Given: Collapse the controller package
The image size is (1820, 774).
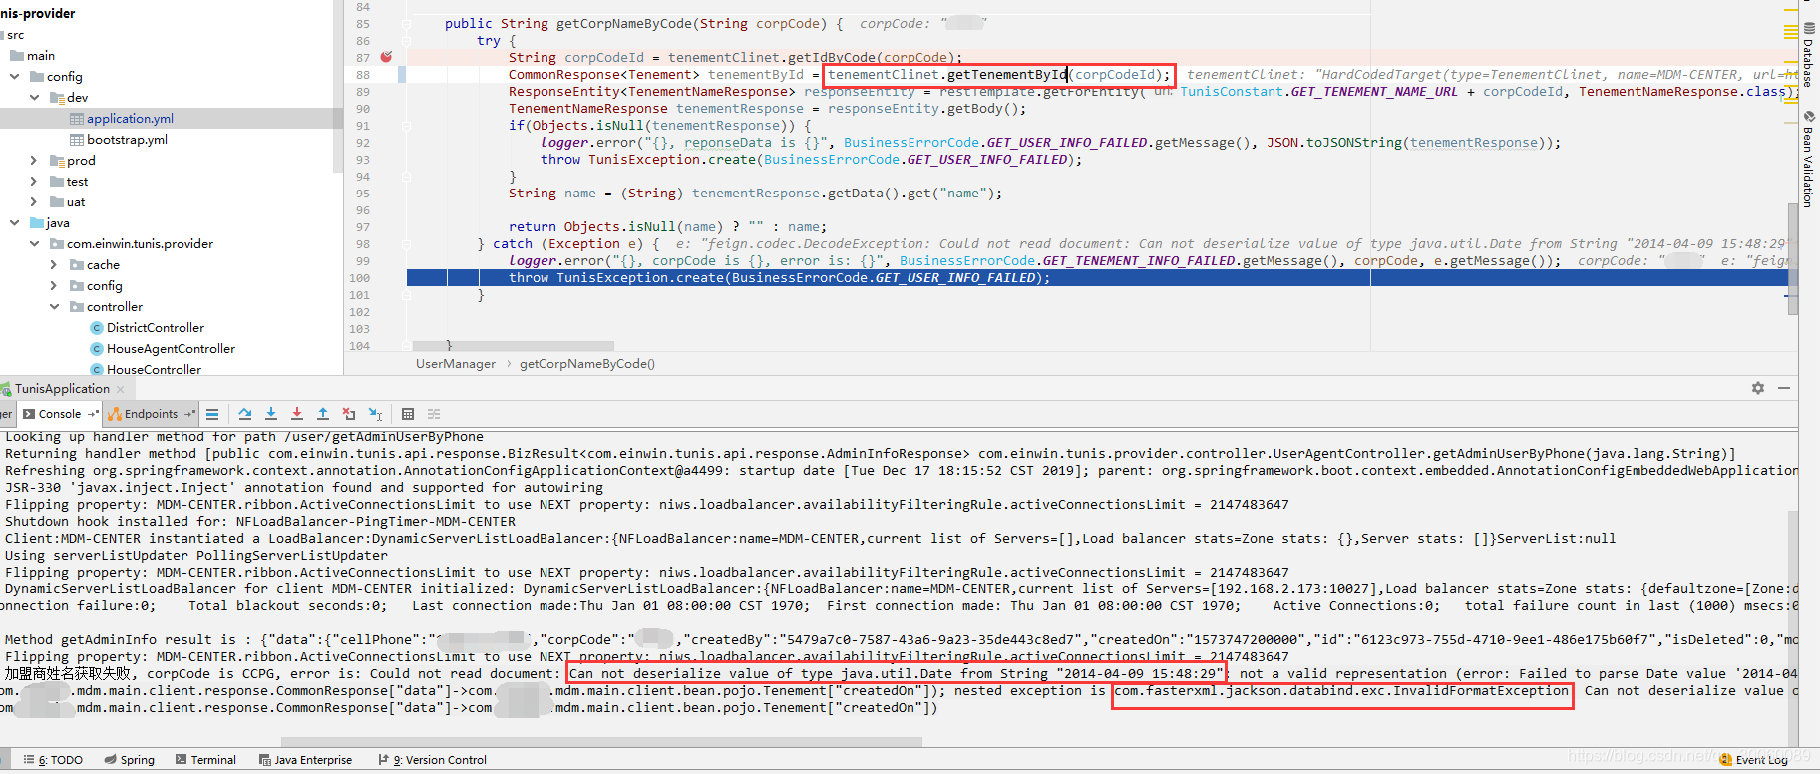Looking at the screenshot, I should coord(54,307).
